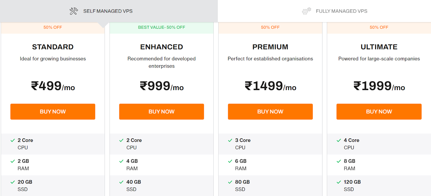This screenshot has height=196, width=431.
Task: Click the ENHANCED plan heading
Action: coord(162,47)
